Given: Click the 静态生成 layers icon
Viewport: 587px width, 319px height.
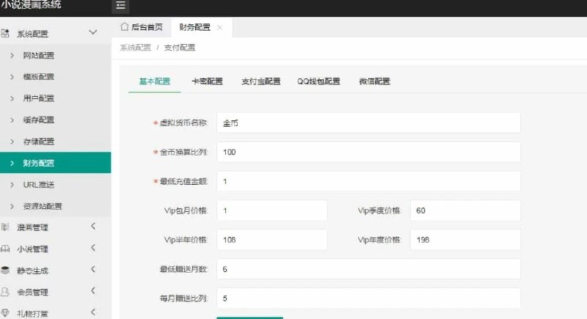Looking at the screenshot, I should (5, 270).
